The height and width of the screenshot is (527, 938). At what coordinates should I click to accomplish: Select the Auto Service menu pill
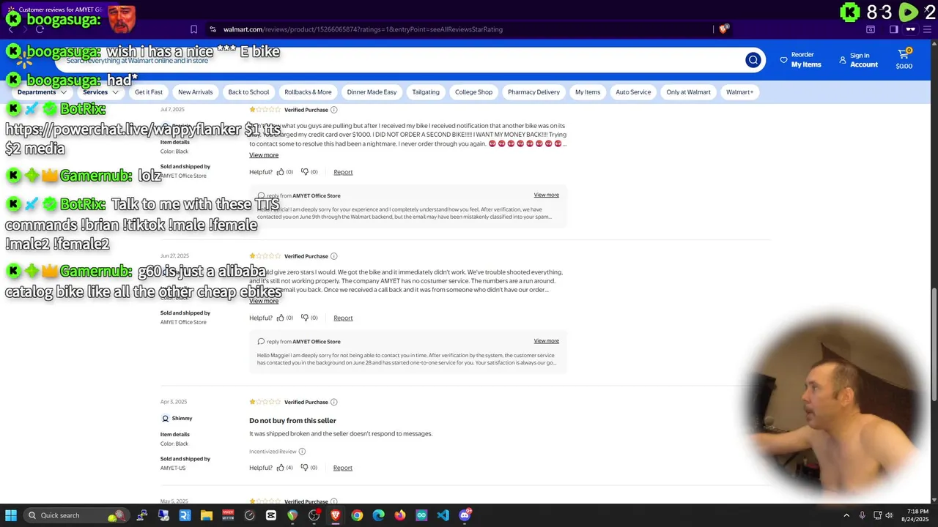pos(633,92)
